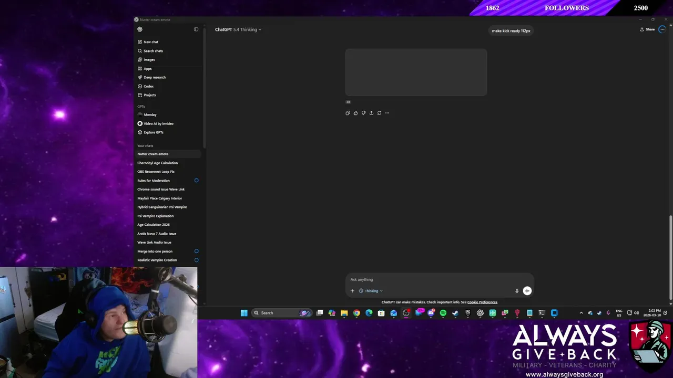Screen dimensions: 673x378
Task: Open the Windows Start menu
Action: [244, 313]
